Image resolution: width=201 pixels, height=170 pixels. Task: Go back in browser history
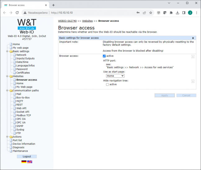(5, 13)
